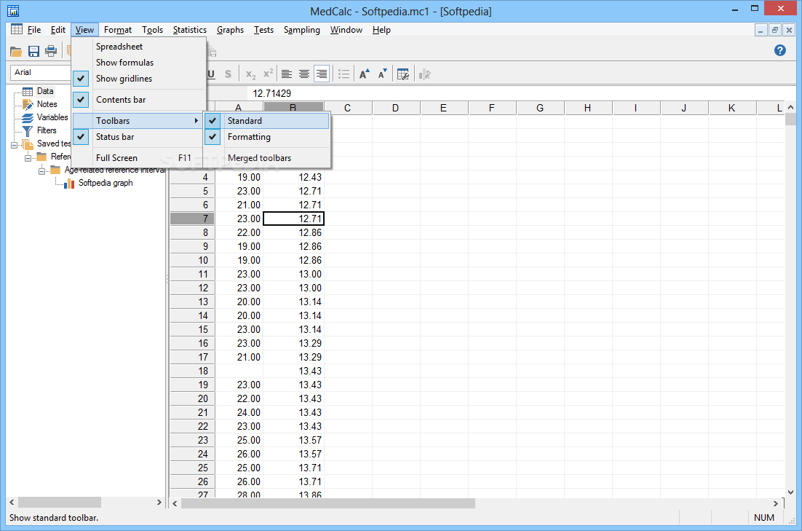Image resolution: width=802 pixels, height=531 pixels.
Task: Open the Tools menu
Action: pyautogui.click(x=152, y=30)
